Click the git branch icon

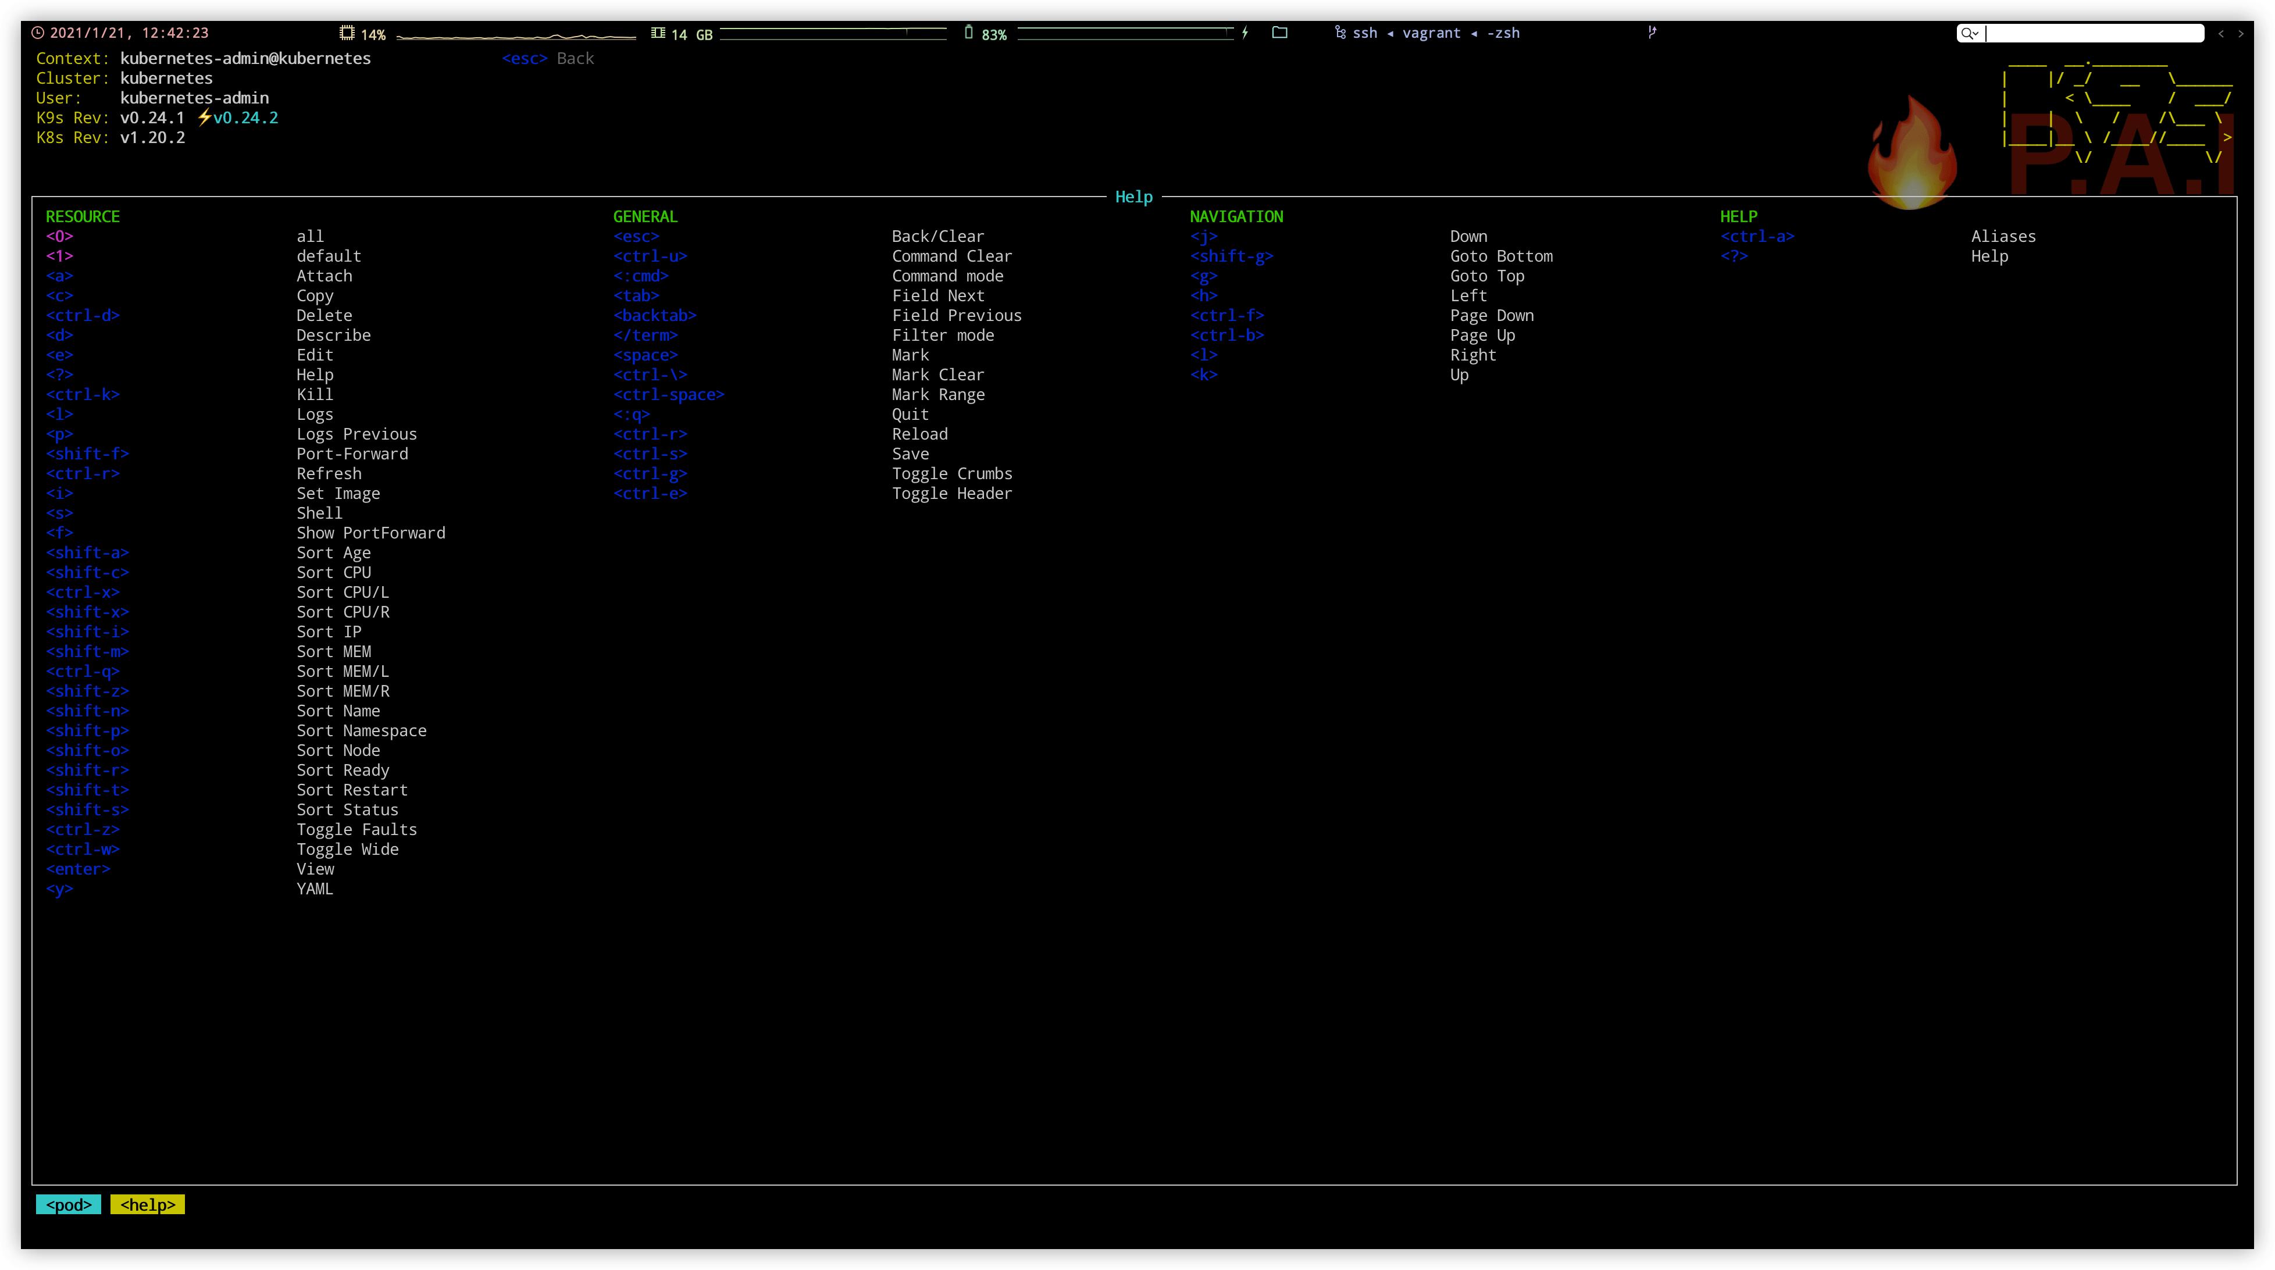click(1652, 34)
